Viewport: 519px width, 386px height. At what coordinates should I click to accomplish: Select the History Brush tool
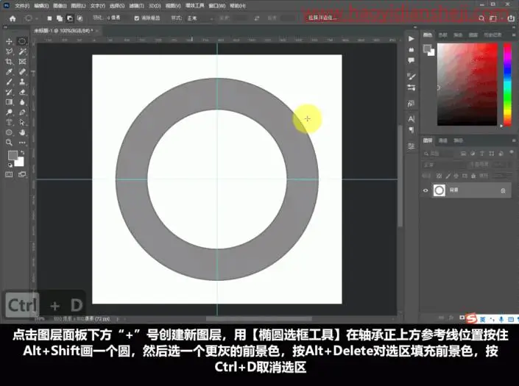(x=9, y=92)
